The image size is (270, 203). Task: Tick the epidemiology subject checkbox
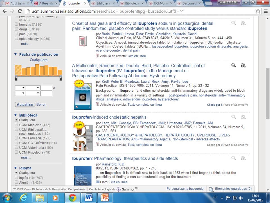[x=16, y=39]
